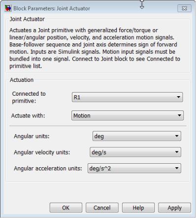Open Help for the Joint Actuator block

[138, 208]
